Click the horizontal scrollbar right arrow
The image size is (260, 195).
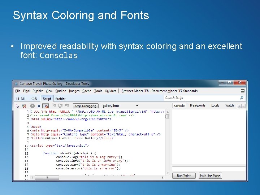(162, 178)
